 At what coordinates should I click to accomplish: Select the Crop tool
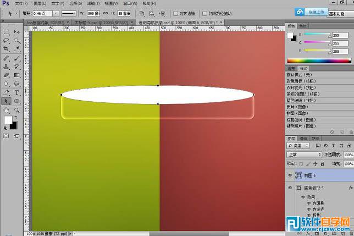(x=6, y=49)
